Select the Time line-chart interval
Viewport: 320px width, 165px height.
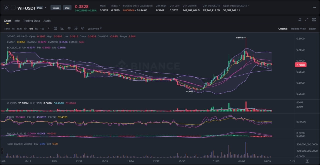7,29
